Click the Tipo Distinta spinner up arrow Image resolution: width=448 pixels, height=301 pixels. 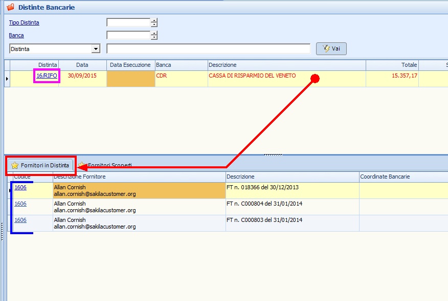click(x=154, y=20)
